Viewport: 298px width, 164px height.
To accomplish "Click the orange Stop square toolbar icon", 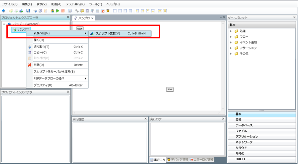I will point(63,11).
